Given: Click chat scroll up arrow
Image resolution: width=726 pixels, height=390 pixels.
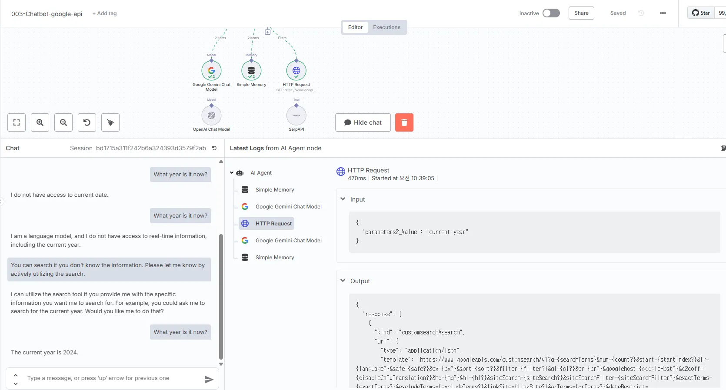Looking at the screenshot, I should point(221,162).
